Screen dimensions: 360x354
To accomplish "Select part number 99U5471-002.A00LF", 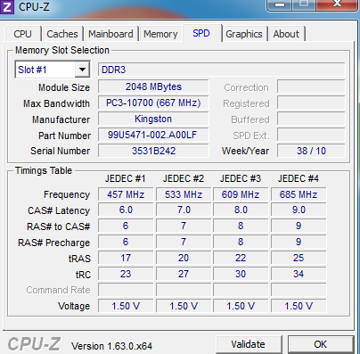I will 153,135.
